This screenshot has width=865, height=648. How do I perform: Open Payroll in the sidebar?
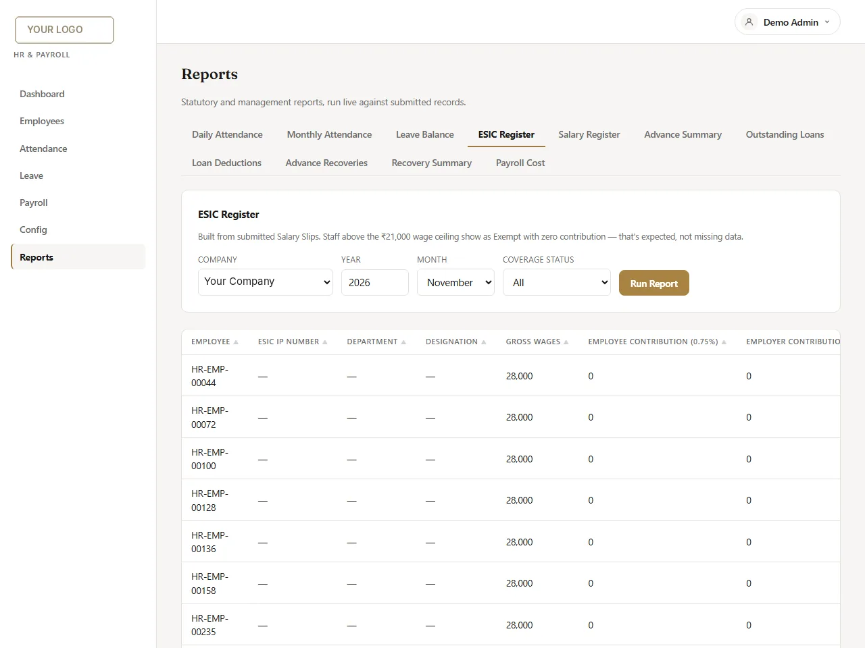click(x=78, y=202)
